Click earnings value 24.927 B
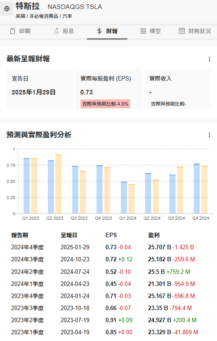Viewport: 217px width, 341px height. [x=160, y=320]
